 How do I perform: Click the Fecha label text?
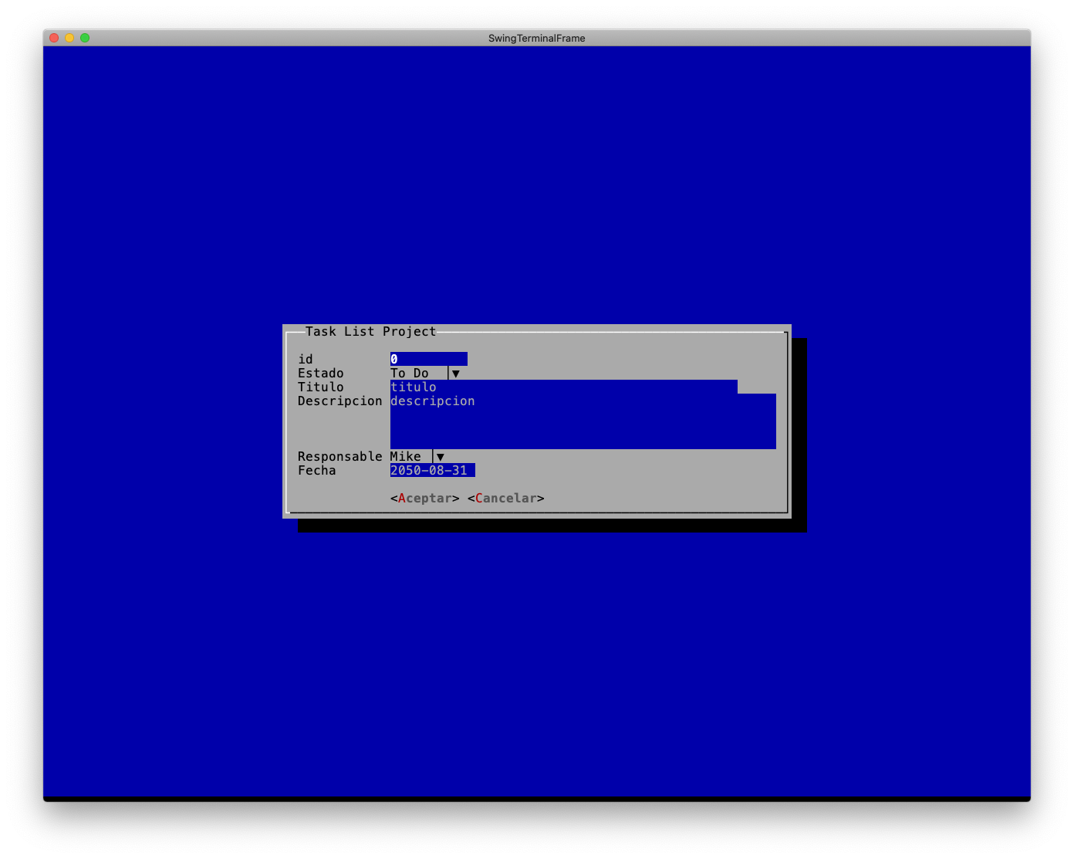317,470
